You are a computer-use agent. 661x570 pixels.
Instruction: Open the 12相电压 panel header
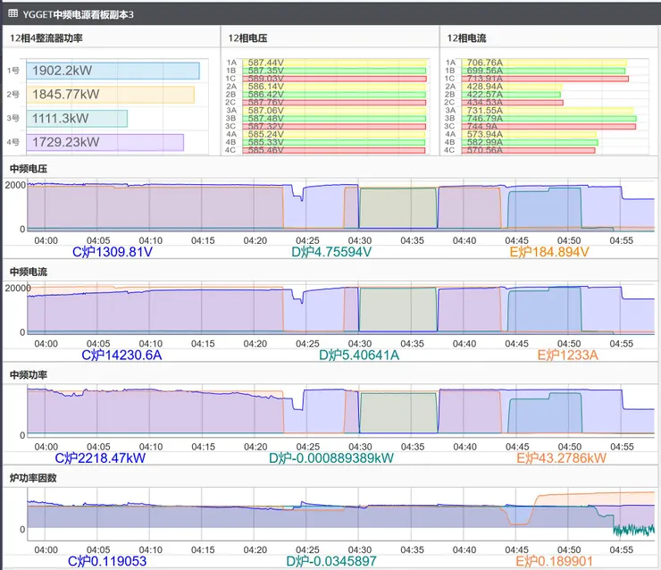click(250, 38)
